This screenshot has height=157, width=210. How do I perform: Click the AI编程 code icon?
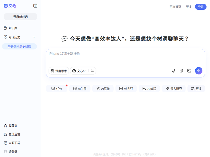click(144, 88)
